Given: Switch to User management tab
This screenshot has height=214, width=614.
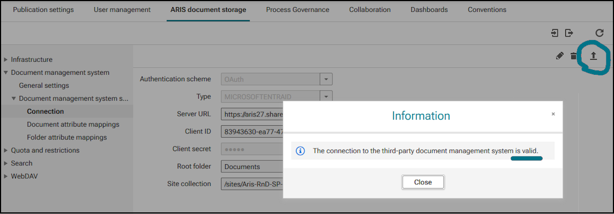Looking at the screenshot, I should coord(122,10).
